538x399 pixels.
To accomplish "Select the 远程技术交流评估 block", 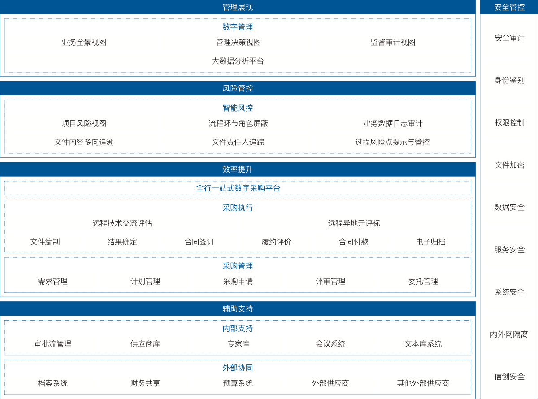I will click(122, 223).
